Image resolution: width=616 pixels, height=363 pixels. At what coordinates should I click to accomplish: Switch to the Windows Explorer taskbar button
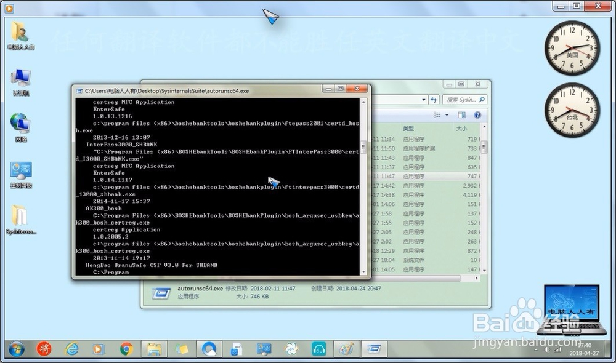[154, 348]
